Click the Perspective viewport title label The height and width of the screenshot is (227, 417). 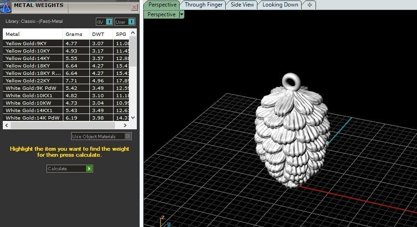(161, 14)
